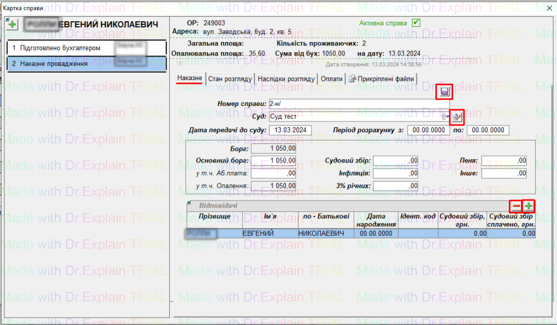
Task: Focus the Судовий збір amount field
Action: [395, 161]
